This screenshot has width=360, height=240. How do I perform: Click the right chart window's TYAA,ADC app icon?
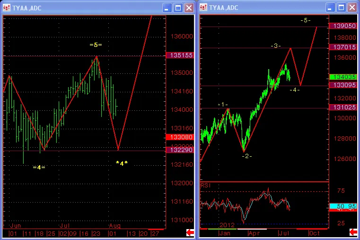coord(204,8)
